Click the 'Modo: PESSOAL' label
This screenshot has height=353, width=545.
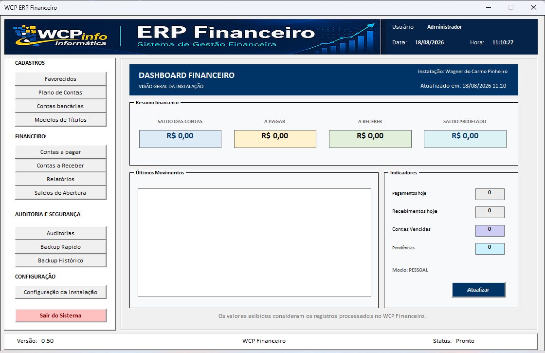pyautogui.click(x=410, y=270)
